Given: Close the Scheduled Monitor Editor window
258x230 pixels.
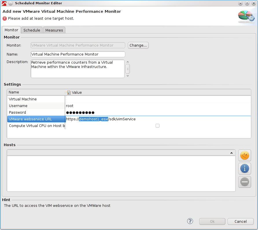Looking at the screenshot, I should click(254, 3).
